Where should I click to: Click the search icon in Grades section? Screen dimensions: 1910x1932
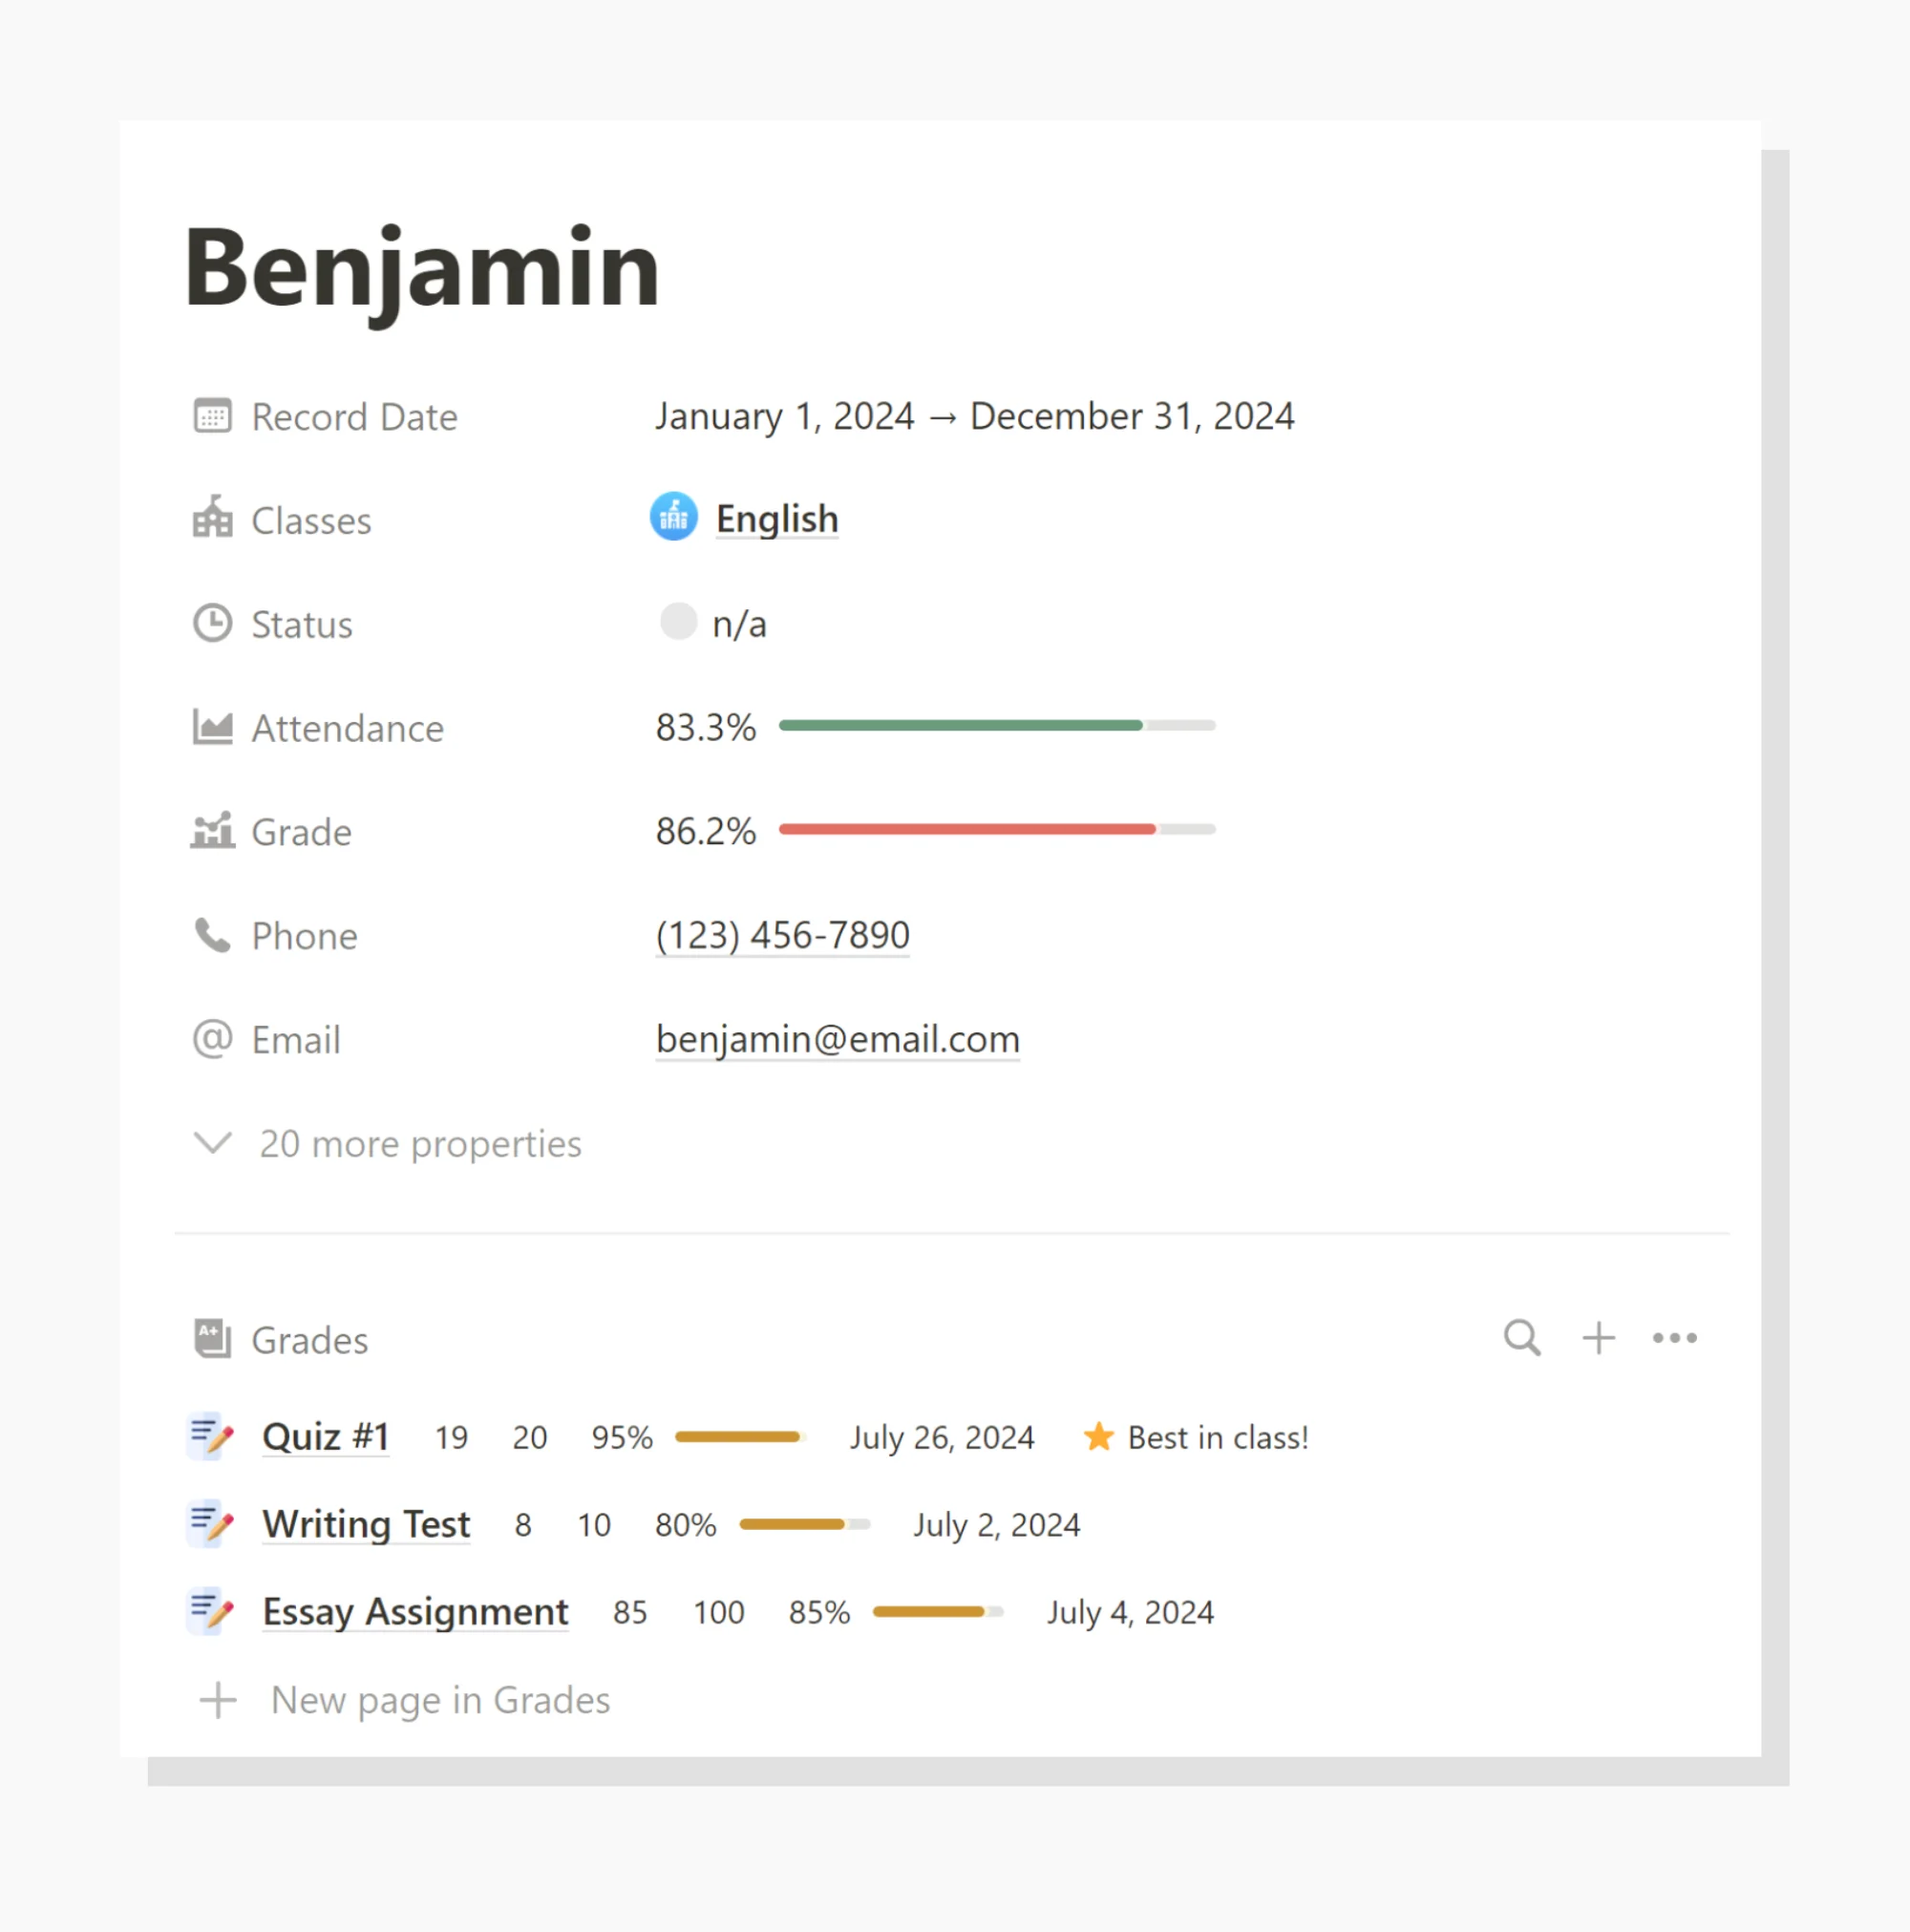point(1520,1339)
